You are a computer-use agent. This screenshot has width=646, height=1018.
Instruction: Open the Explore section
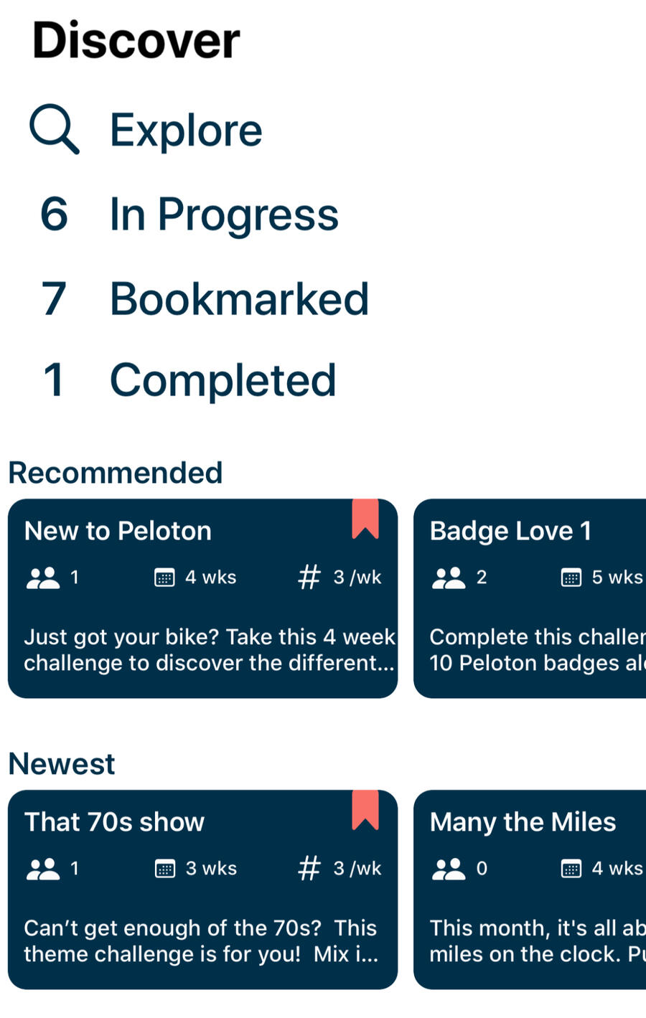(x=186, y=131)
